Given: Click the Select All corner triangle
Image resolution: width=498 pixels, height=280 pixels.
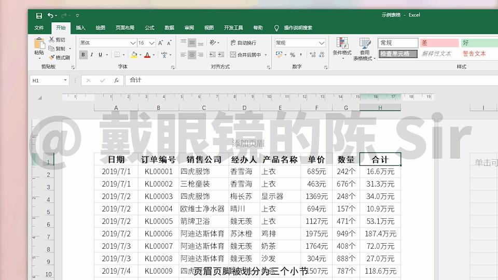Looking at the screenshot, I should pos(40,98).
